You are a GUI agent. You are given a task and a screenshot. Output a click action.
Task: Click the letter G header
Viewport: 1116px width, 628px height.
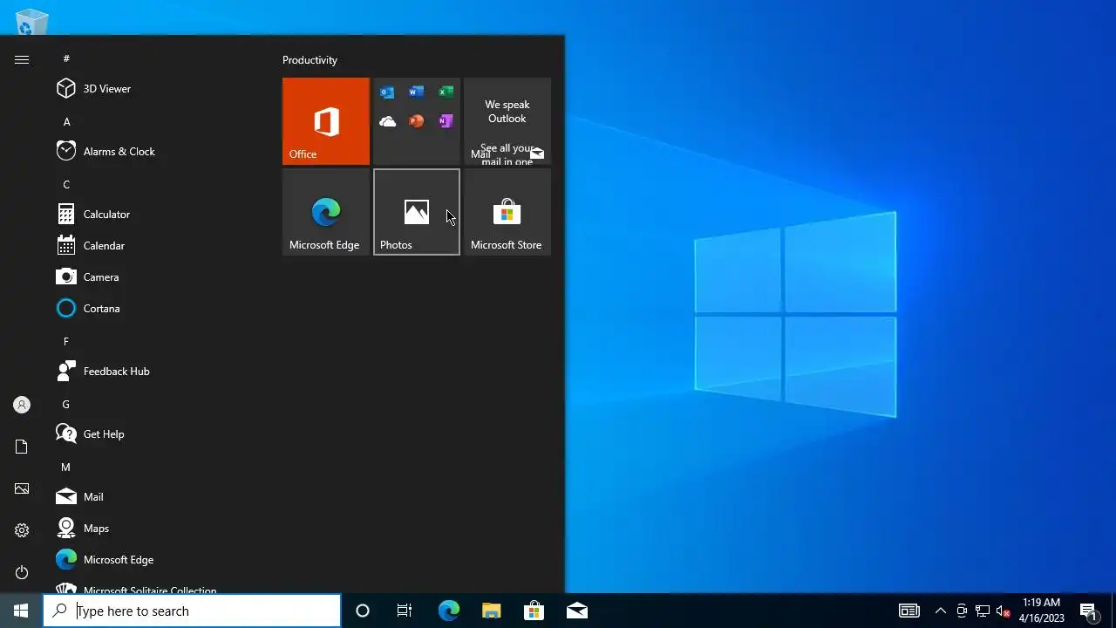tap(66, 405)
